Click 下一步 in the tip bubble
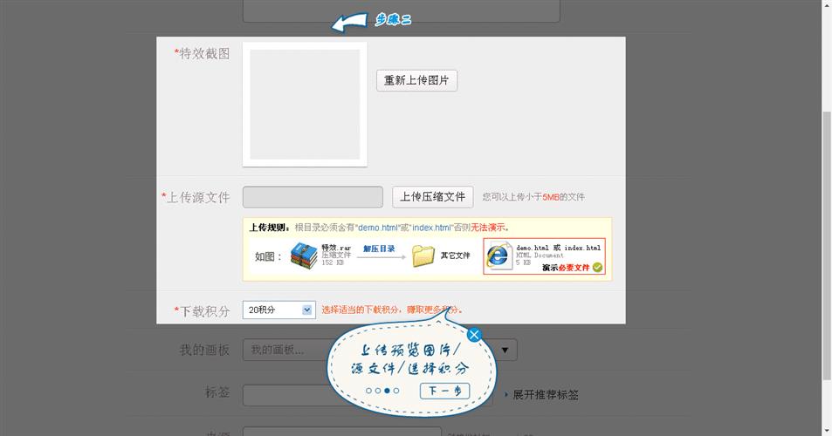This screenshot has width=832, height=436. (444, 391)
